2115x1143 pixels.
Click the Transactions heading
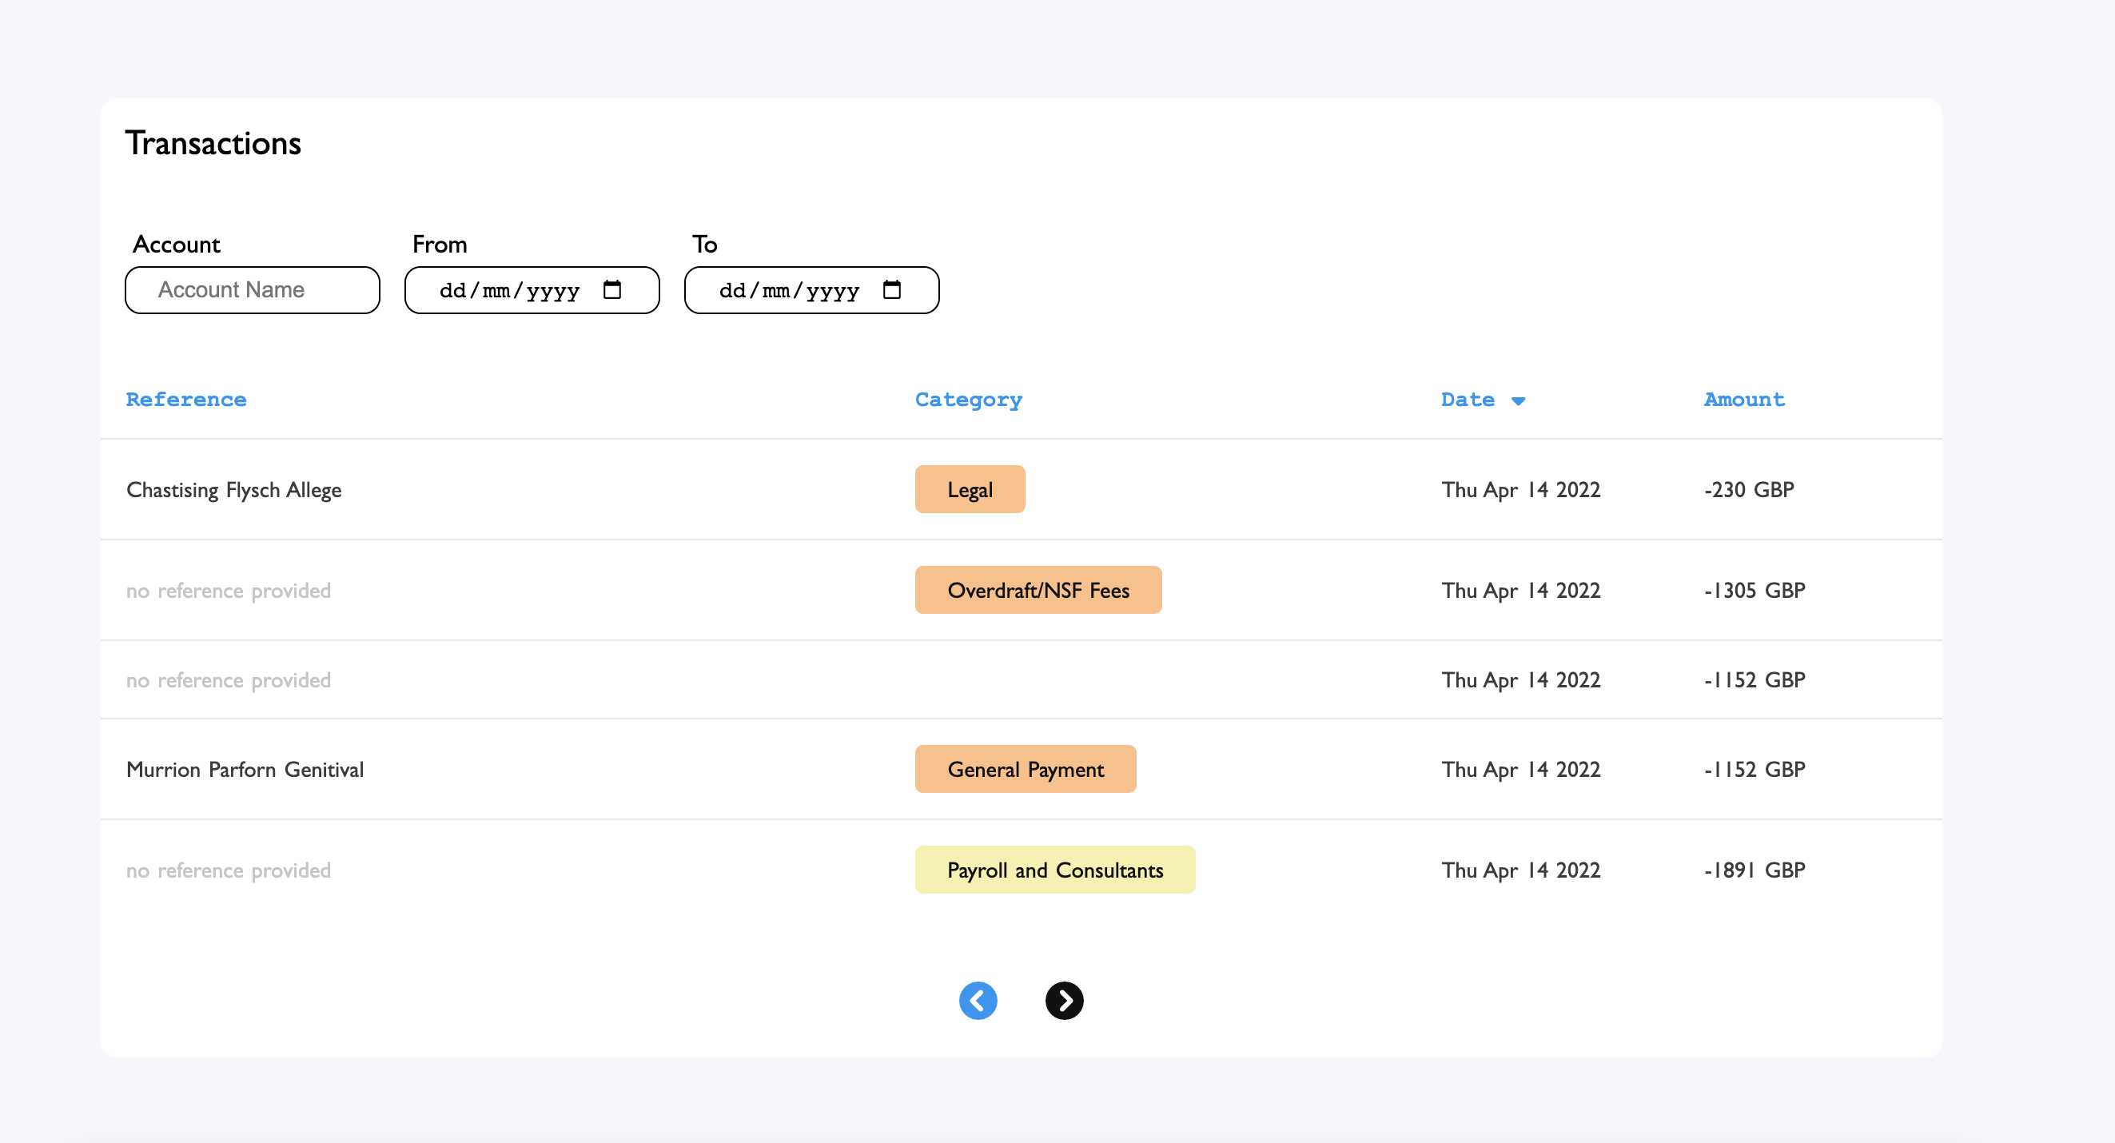[x=213, y=143]
